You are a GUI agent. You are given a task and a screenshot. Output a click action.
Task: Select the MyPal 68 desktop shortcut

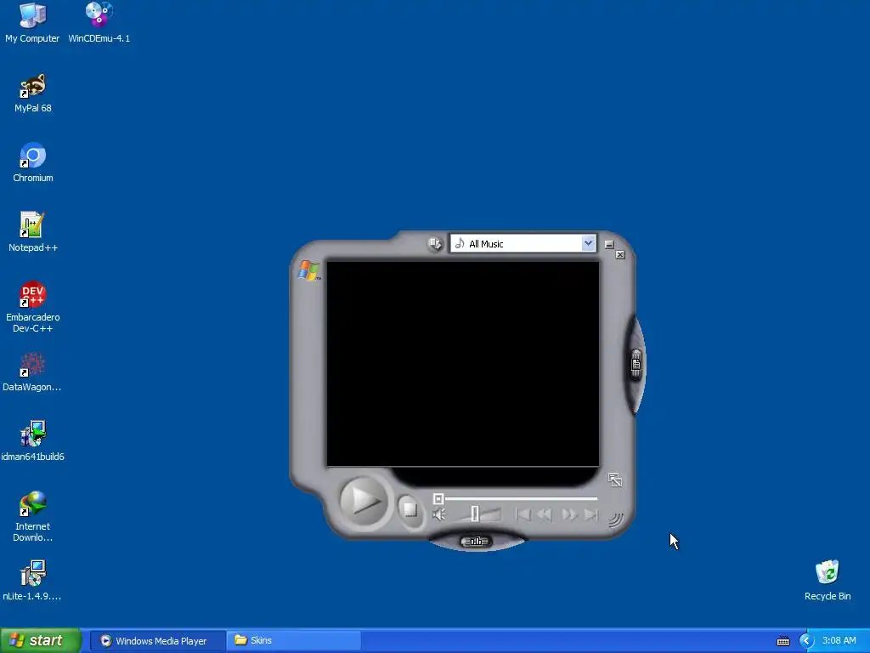tap(33, 94)
